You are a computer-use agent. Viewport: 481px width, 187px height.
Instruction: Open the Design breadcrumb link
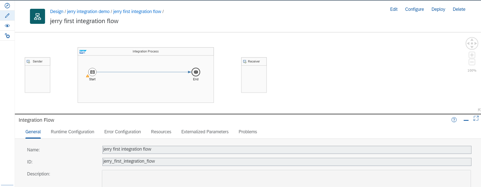[x=57, y=12]
